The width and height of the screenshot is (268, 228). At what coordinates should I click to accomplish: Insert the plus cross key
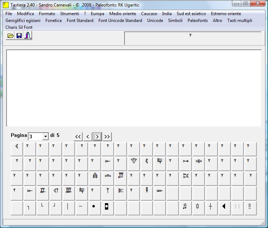[x=212, y=208]
